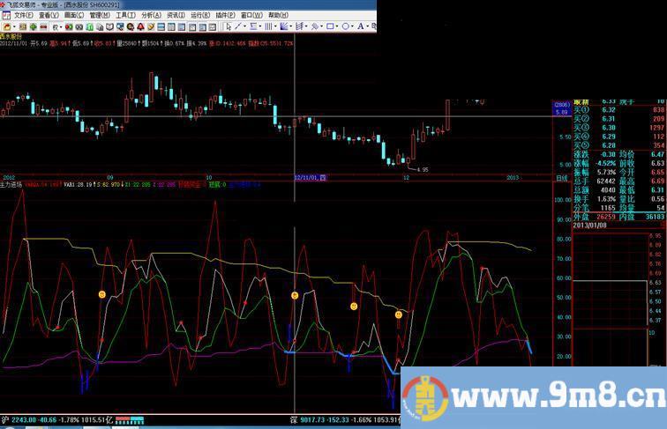667x429 pixels.
Task: Select the arrow pointer tool in toolbar
Action: tap(229, 26)
